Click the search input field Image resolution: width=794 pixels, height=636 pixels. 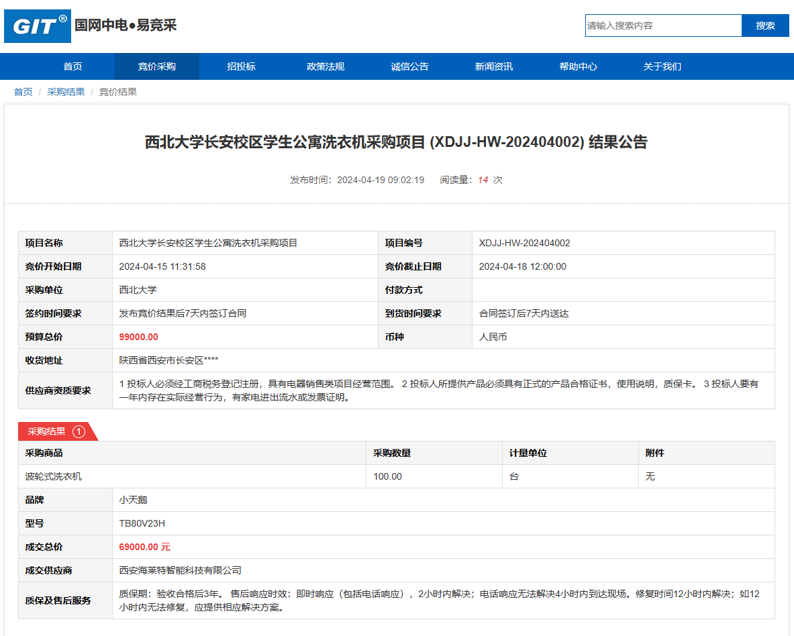662,25
